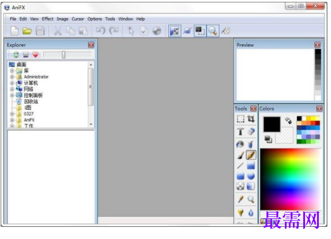This screenshot has height=239, width=331.
Task: Close the Preview panel
Action: [318, 45]
